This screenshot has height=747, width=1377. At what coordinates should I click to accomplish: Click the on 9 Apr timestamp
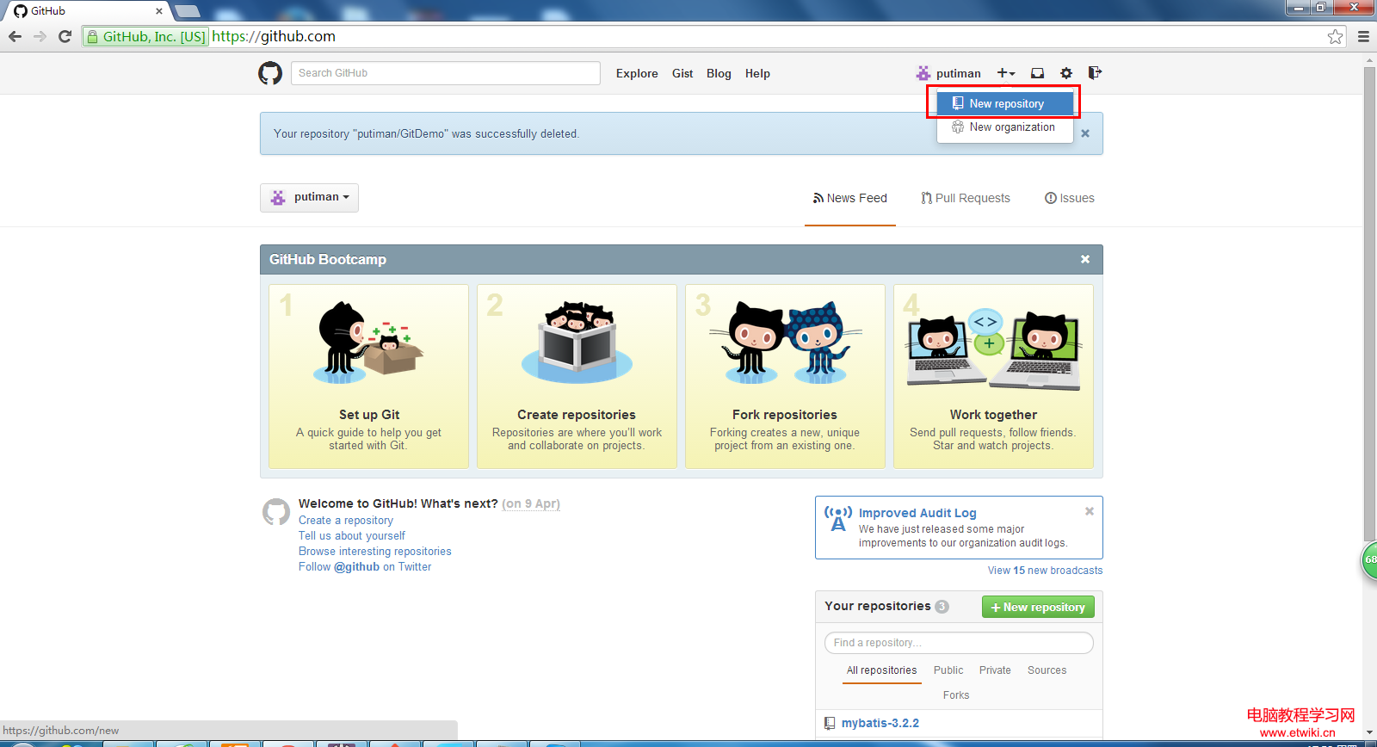pyautogui.click(x=531, y=503)
